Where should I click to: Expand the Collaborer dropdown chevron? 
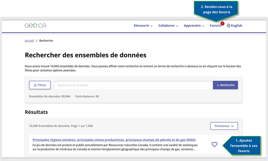point(177,26)
